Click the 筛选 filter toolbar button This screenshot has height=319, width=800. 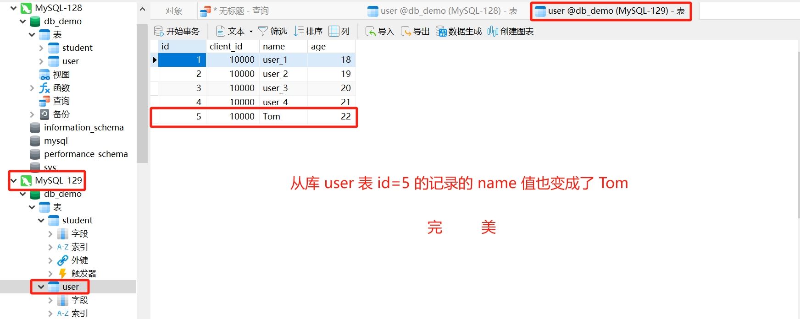pos(272,31)
